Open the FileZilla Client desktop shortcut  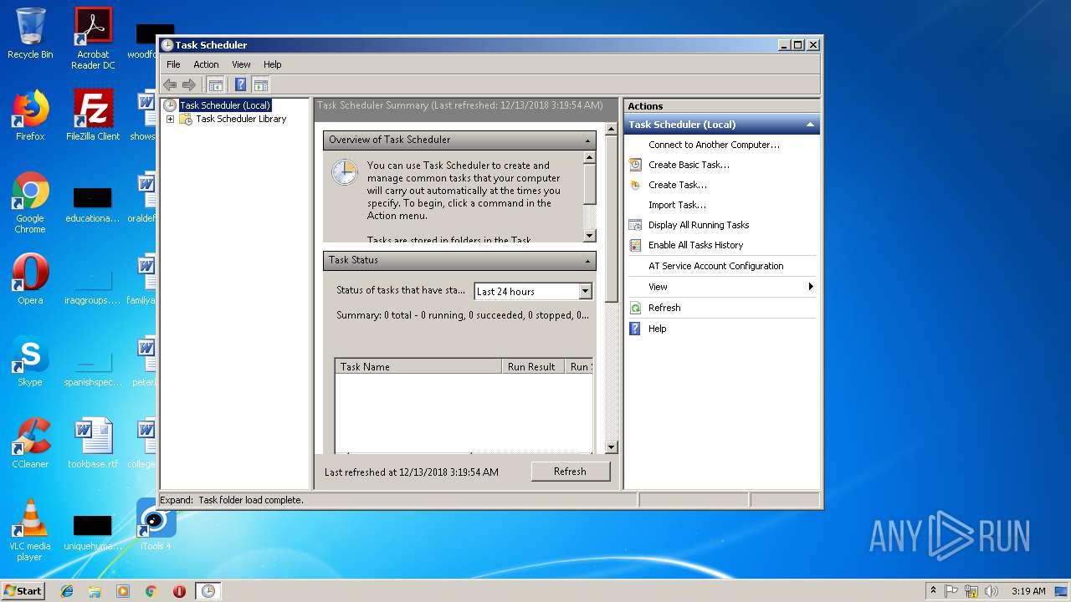point(93,115)
